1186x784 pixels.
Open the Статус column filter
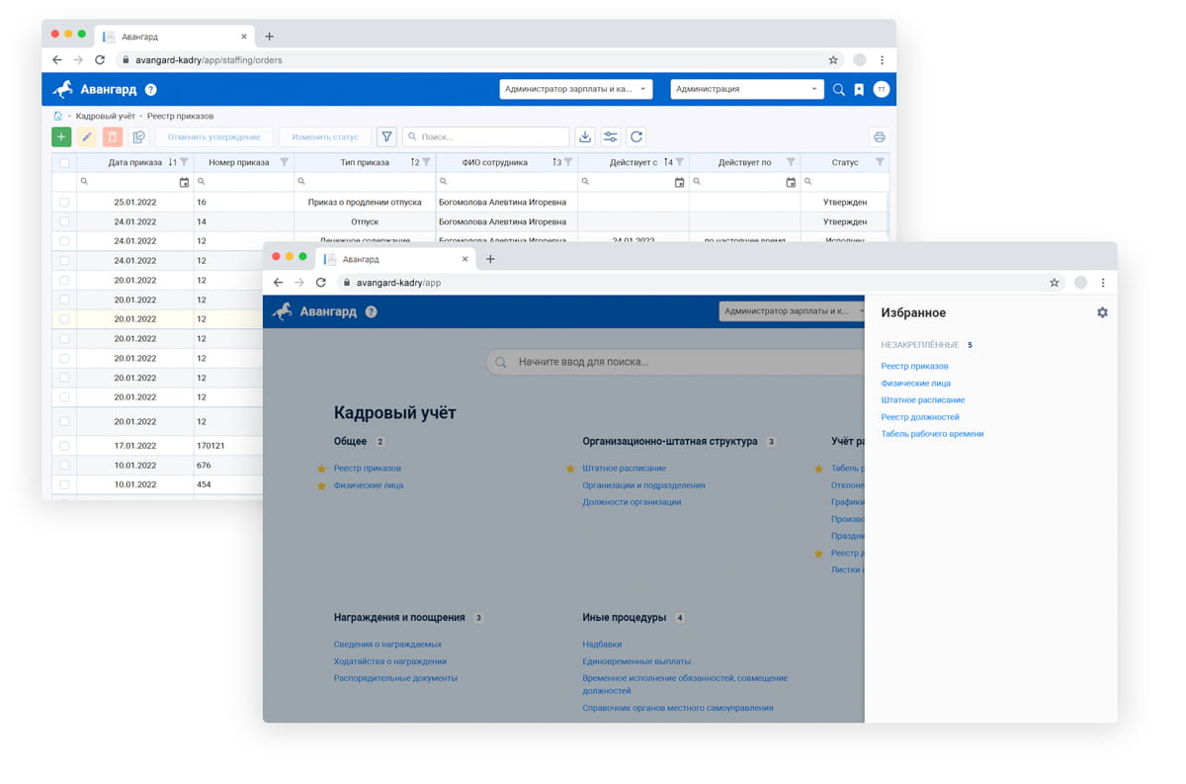click(x=880, y=163)
